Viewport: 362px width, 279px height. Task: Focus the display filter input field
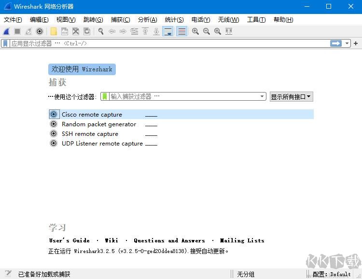click(170, 43)
